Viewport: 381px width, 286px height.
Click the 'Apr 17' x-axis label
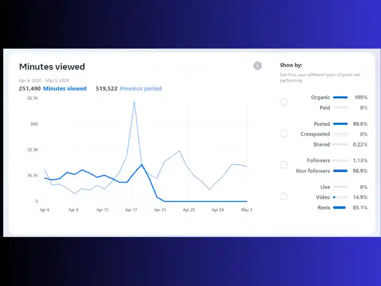pyautogui.click(x=131, y=210)
